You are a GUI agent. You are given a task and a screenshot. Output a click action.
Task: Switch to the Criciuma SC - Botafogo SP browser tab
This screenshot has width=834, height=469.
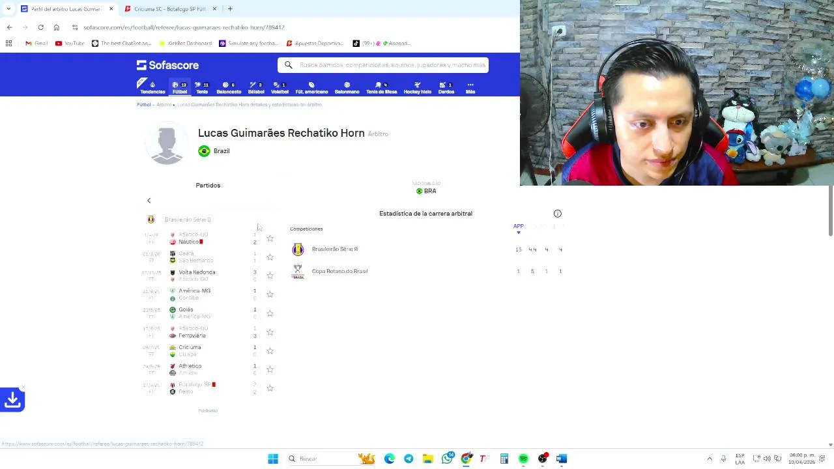(x=169, y=9)
